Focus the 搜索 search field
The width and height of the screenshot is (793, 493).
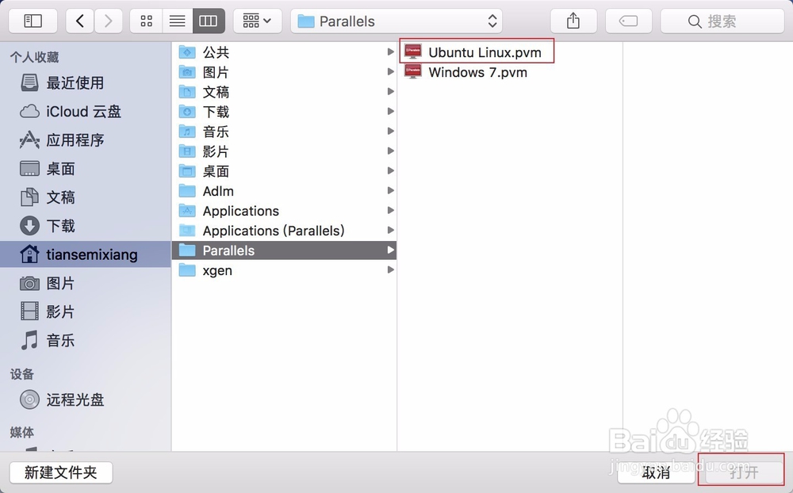(722, 21)
